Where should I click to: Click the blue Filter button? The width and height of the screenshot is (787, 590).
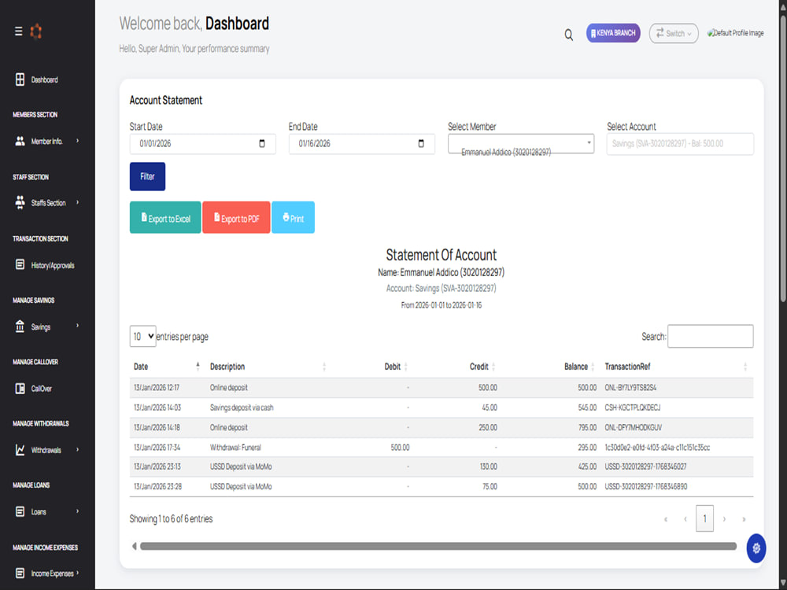pos(148,176)
